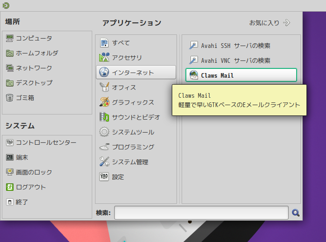Image resolution: width=326 pixels, height=242 pixels.
Task: Select the すべて category icon
Action: click(104, 43)
